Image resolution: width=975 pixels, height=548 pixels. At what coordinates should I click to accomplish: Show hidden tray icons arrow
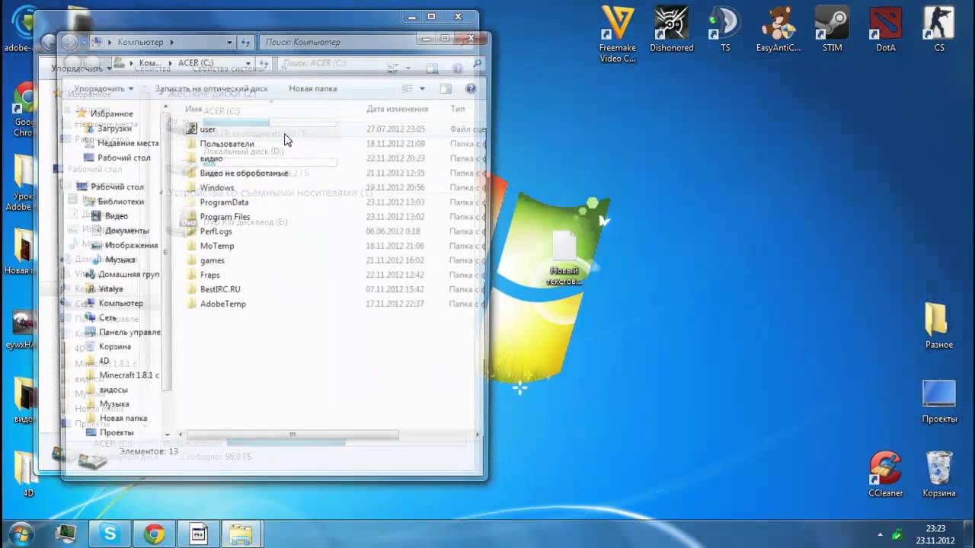[x=881, y=534]
